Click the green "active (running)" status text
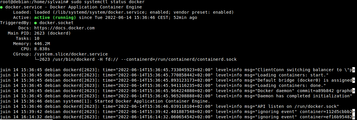The image size is (357, 120). coord(55,17)
